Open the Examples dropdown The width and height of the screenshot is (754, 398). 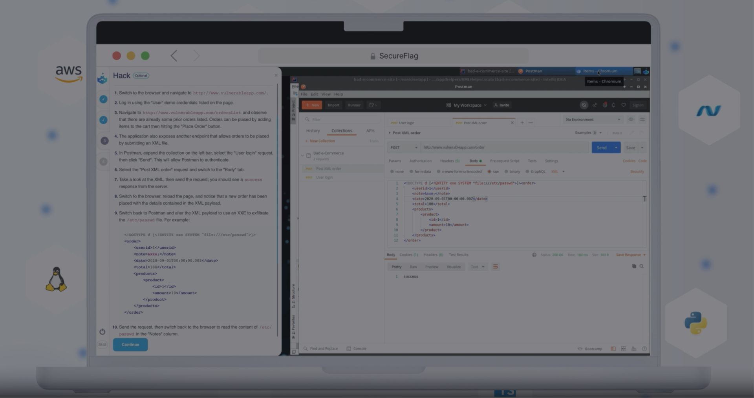(x=588, y=133)
